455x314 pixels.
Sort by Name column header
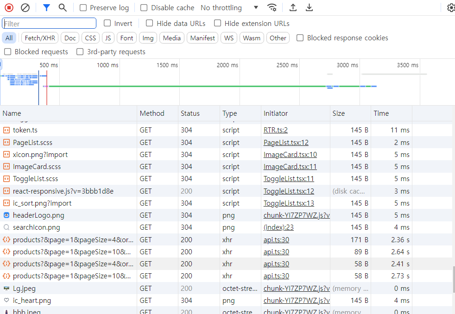69,113
